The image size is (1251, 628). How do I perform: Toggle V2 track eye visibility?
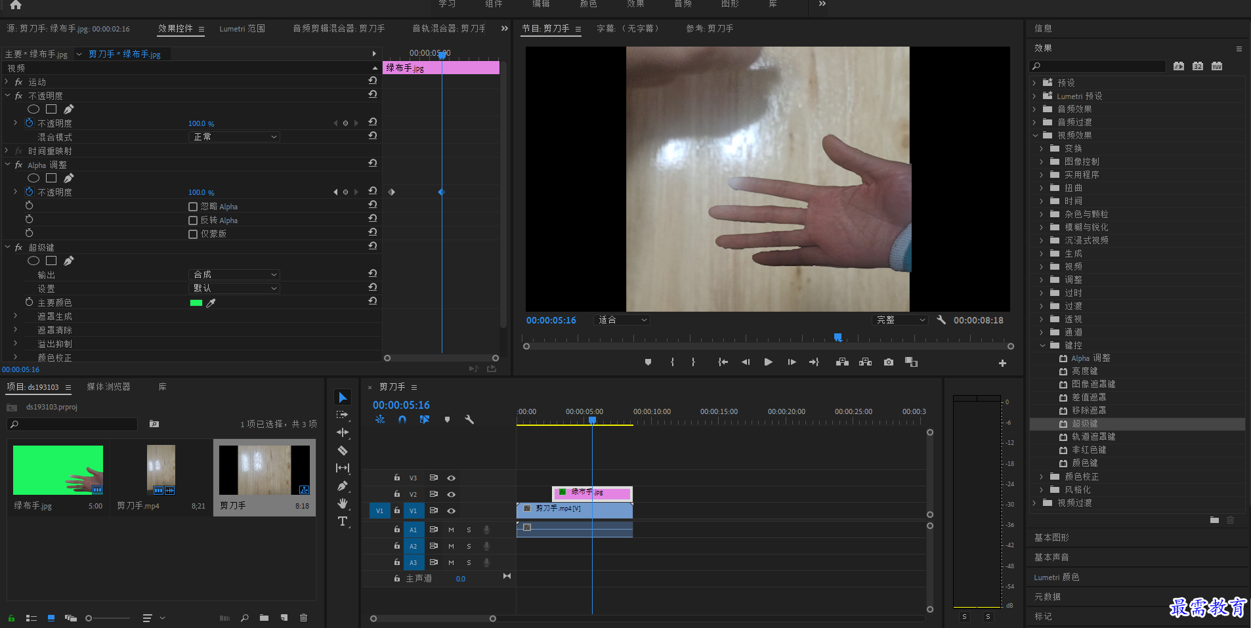(x=451, y=494)
